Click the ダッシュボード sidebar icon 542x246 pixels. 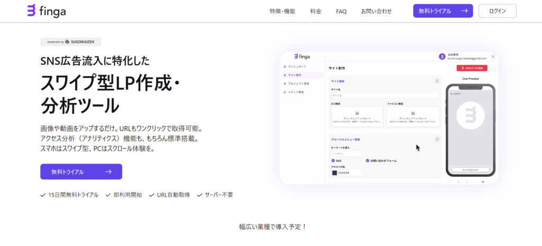[x=285, y=67]
